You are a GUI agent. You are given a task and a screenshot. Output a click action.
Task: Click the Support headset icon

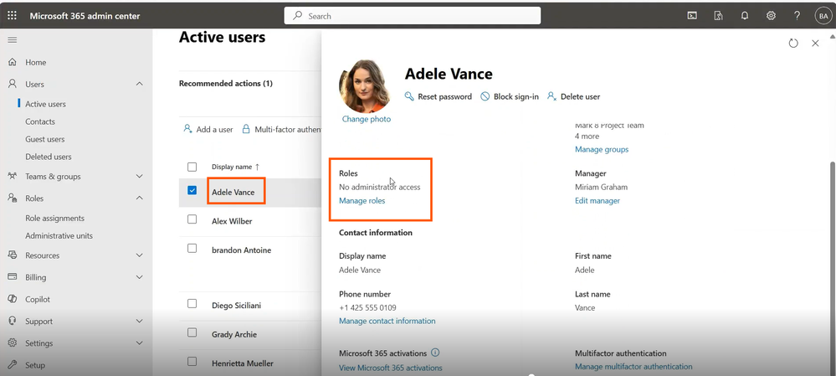coord(13,321)
